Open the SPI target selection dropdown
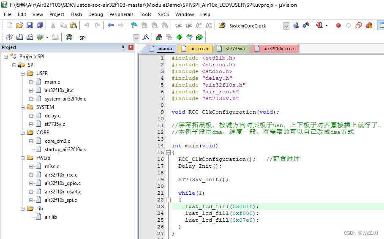384x239 pixels. (x=136, y=38)
